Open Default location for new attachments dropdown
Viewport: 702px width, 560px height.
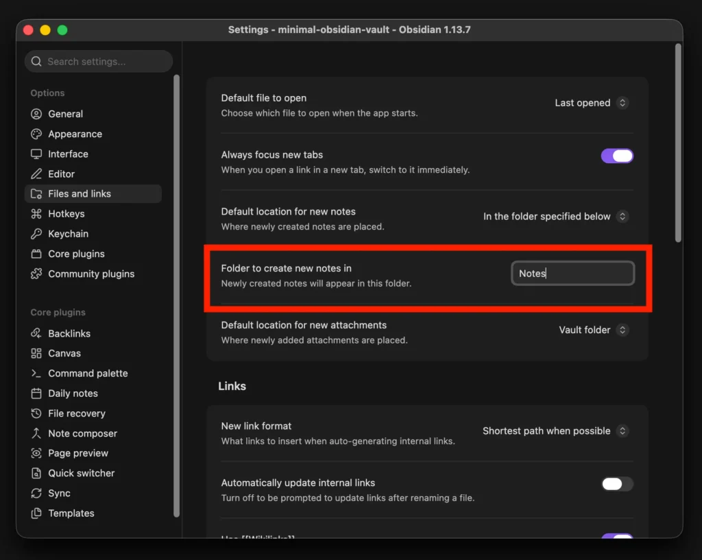pos(593,330)
